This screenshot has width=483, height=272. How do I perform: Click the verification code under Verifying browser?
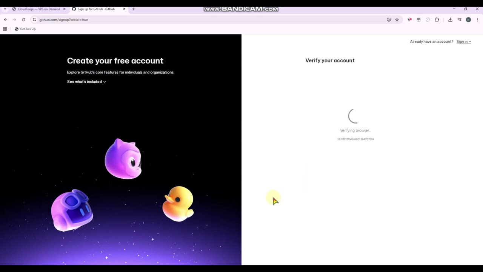pyautogui.click(x=355, y=139)
